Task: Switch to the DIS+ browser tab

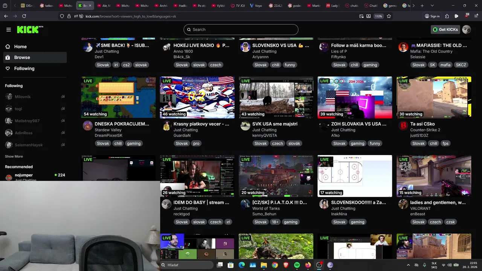Action: click(x=27, y=6)
